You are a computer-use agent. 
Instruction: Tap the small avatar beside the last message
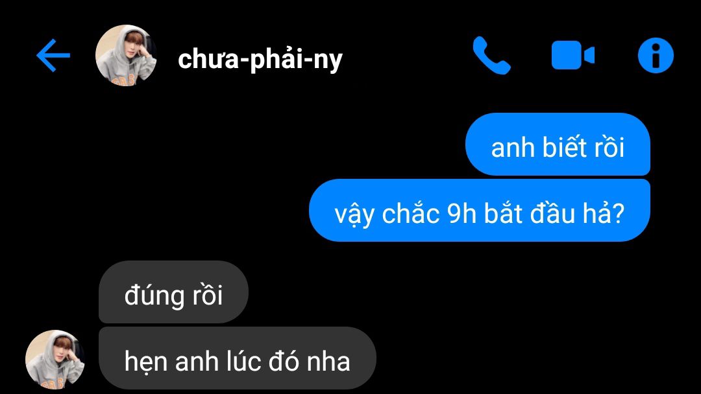(x=55, y=359)
